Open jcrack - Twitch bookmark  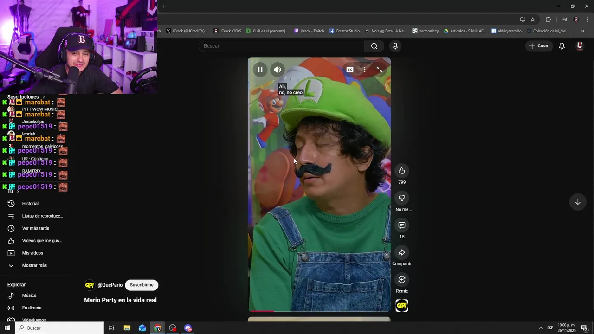click(x=309, y=31)
